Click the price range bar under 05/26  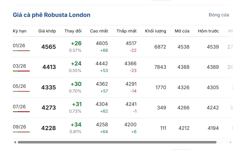[21, 91]
